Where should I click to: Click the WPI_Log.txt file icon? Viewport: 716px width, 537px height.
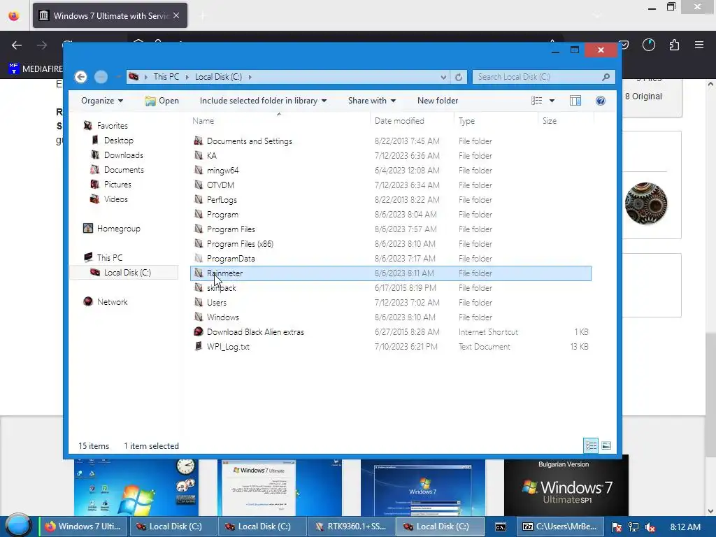tap(198, 346)
